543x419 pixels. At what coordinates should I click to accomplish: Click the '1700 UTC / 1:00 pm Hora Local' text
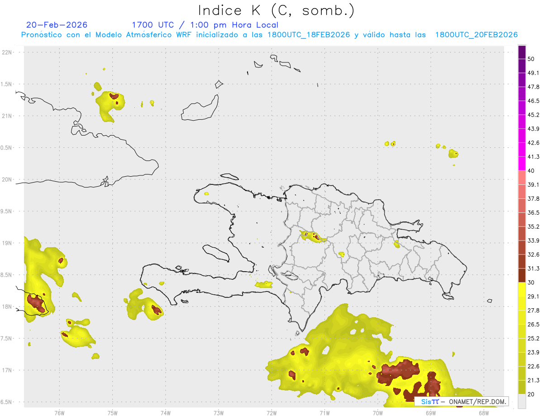(205, 25)
